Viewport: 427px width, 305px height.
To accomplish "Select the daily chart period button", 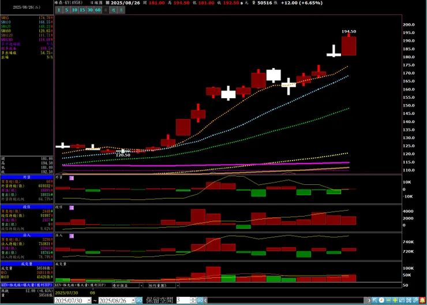I will [106, 10].
